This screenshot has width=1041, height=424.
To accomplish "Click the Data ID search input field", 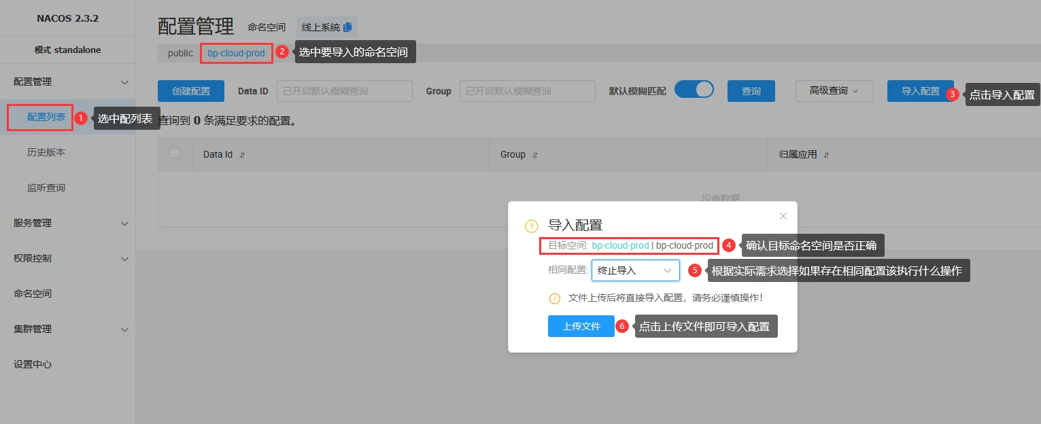I will 344,91.
